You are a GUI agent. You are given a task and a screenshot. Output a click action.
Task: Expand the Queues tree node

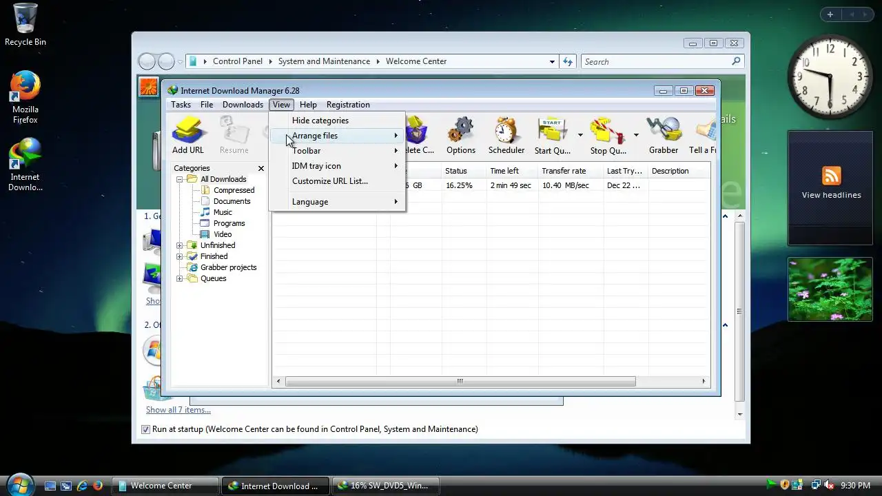(x=180, y=278)
